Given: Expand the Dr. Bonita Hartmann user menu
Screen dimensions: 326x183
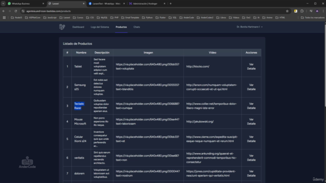Looking at the screenshot, I should click(250, 27).
